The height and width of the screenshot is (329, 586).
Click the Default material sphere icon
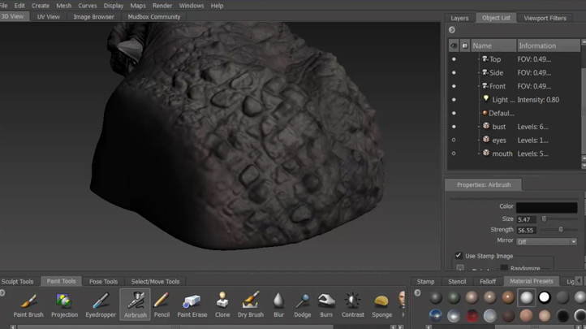[x=485, y=113]
